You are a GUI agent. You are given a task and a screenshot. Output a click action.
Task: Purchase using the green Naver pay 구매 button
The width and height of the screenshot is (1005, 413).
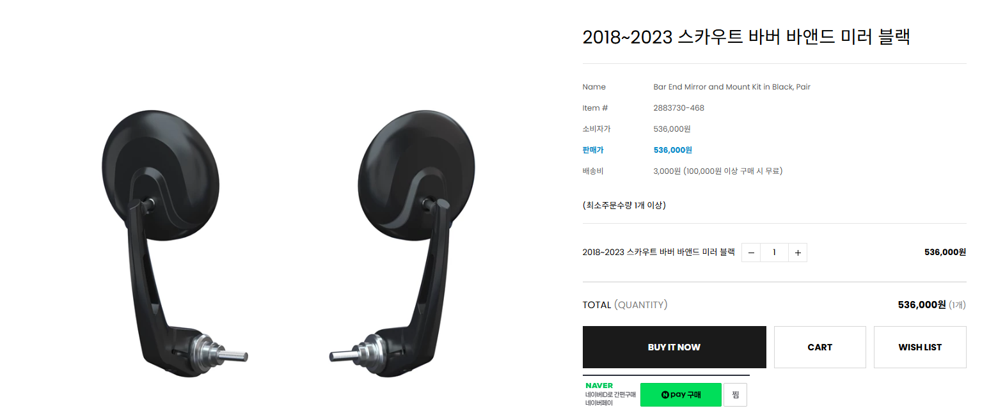681,394
